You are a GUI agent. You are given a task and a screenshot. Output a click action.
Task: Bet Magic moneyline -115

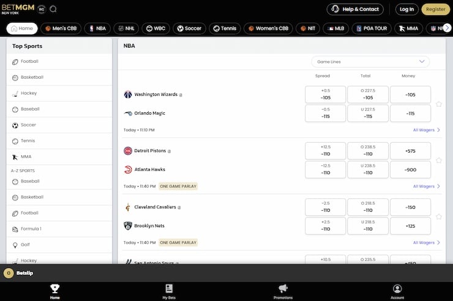pos(410,113)
